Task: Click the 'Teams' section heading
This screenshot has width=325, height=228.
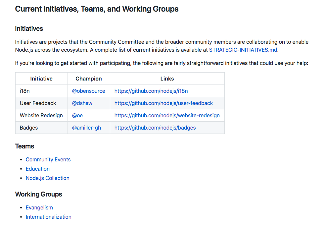Action: [25, 146]
